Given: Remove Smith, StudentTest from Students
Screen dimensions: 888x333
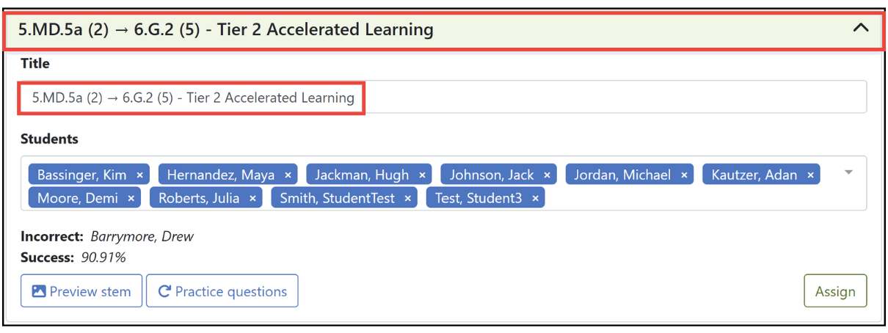Looking at the screenshot, I should pos(407,199).
